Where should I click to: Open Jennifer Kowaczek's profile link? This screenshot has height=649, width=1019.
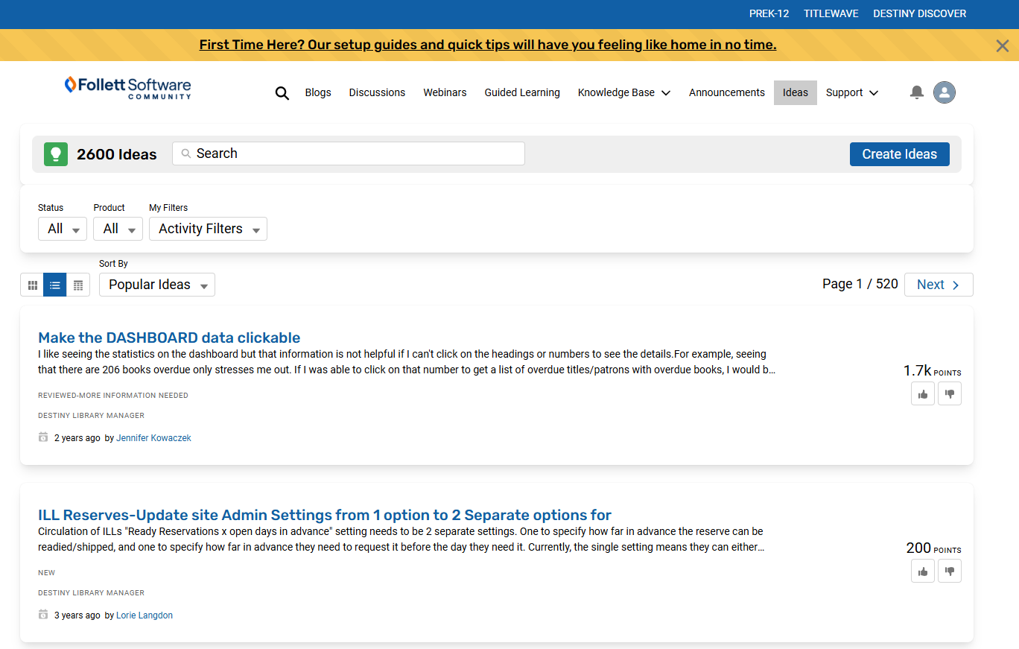coord(153,437)
